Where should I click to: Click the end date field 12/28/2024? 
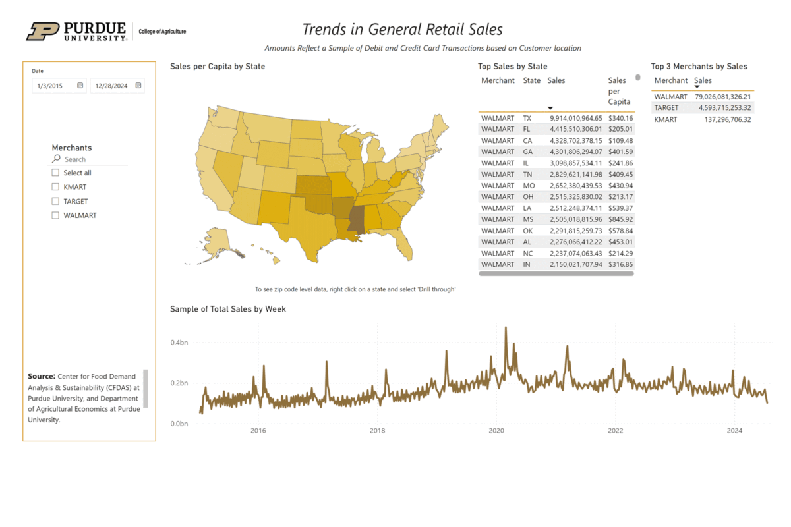117,86
